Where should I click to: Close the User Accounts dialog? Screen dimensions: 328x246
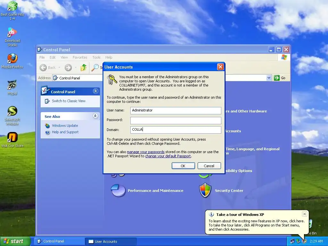pyautogui.click(x=220, y=67)
